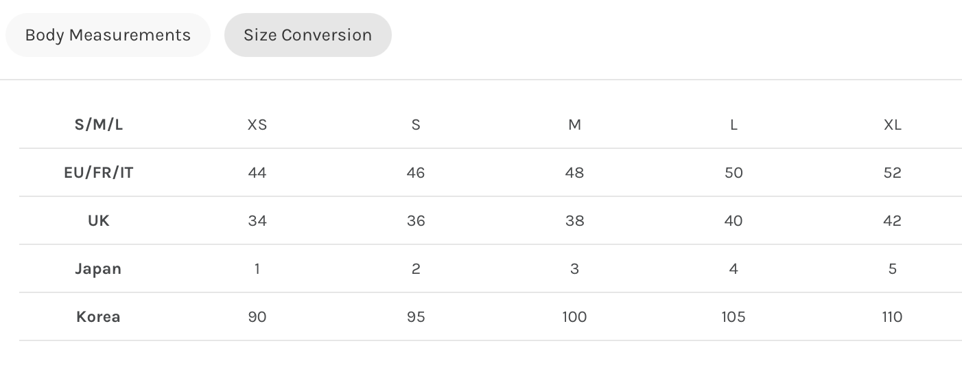This screenshot has width=962, height=372.
Task: Click the Japan row label
Action: 98,268
